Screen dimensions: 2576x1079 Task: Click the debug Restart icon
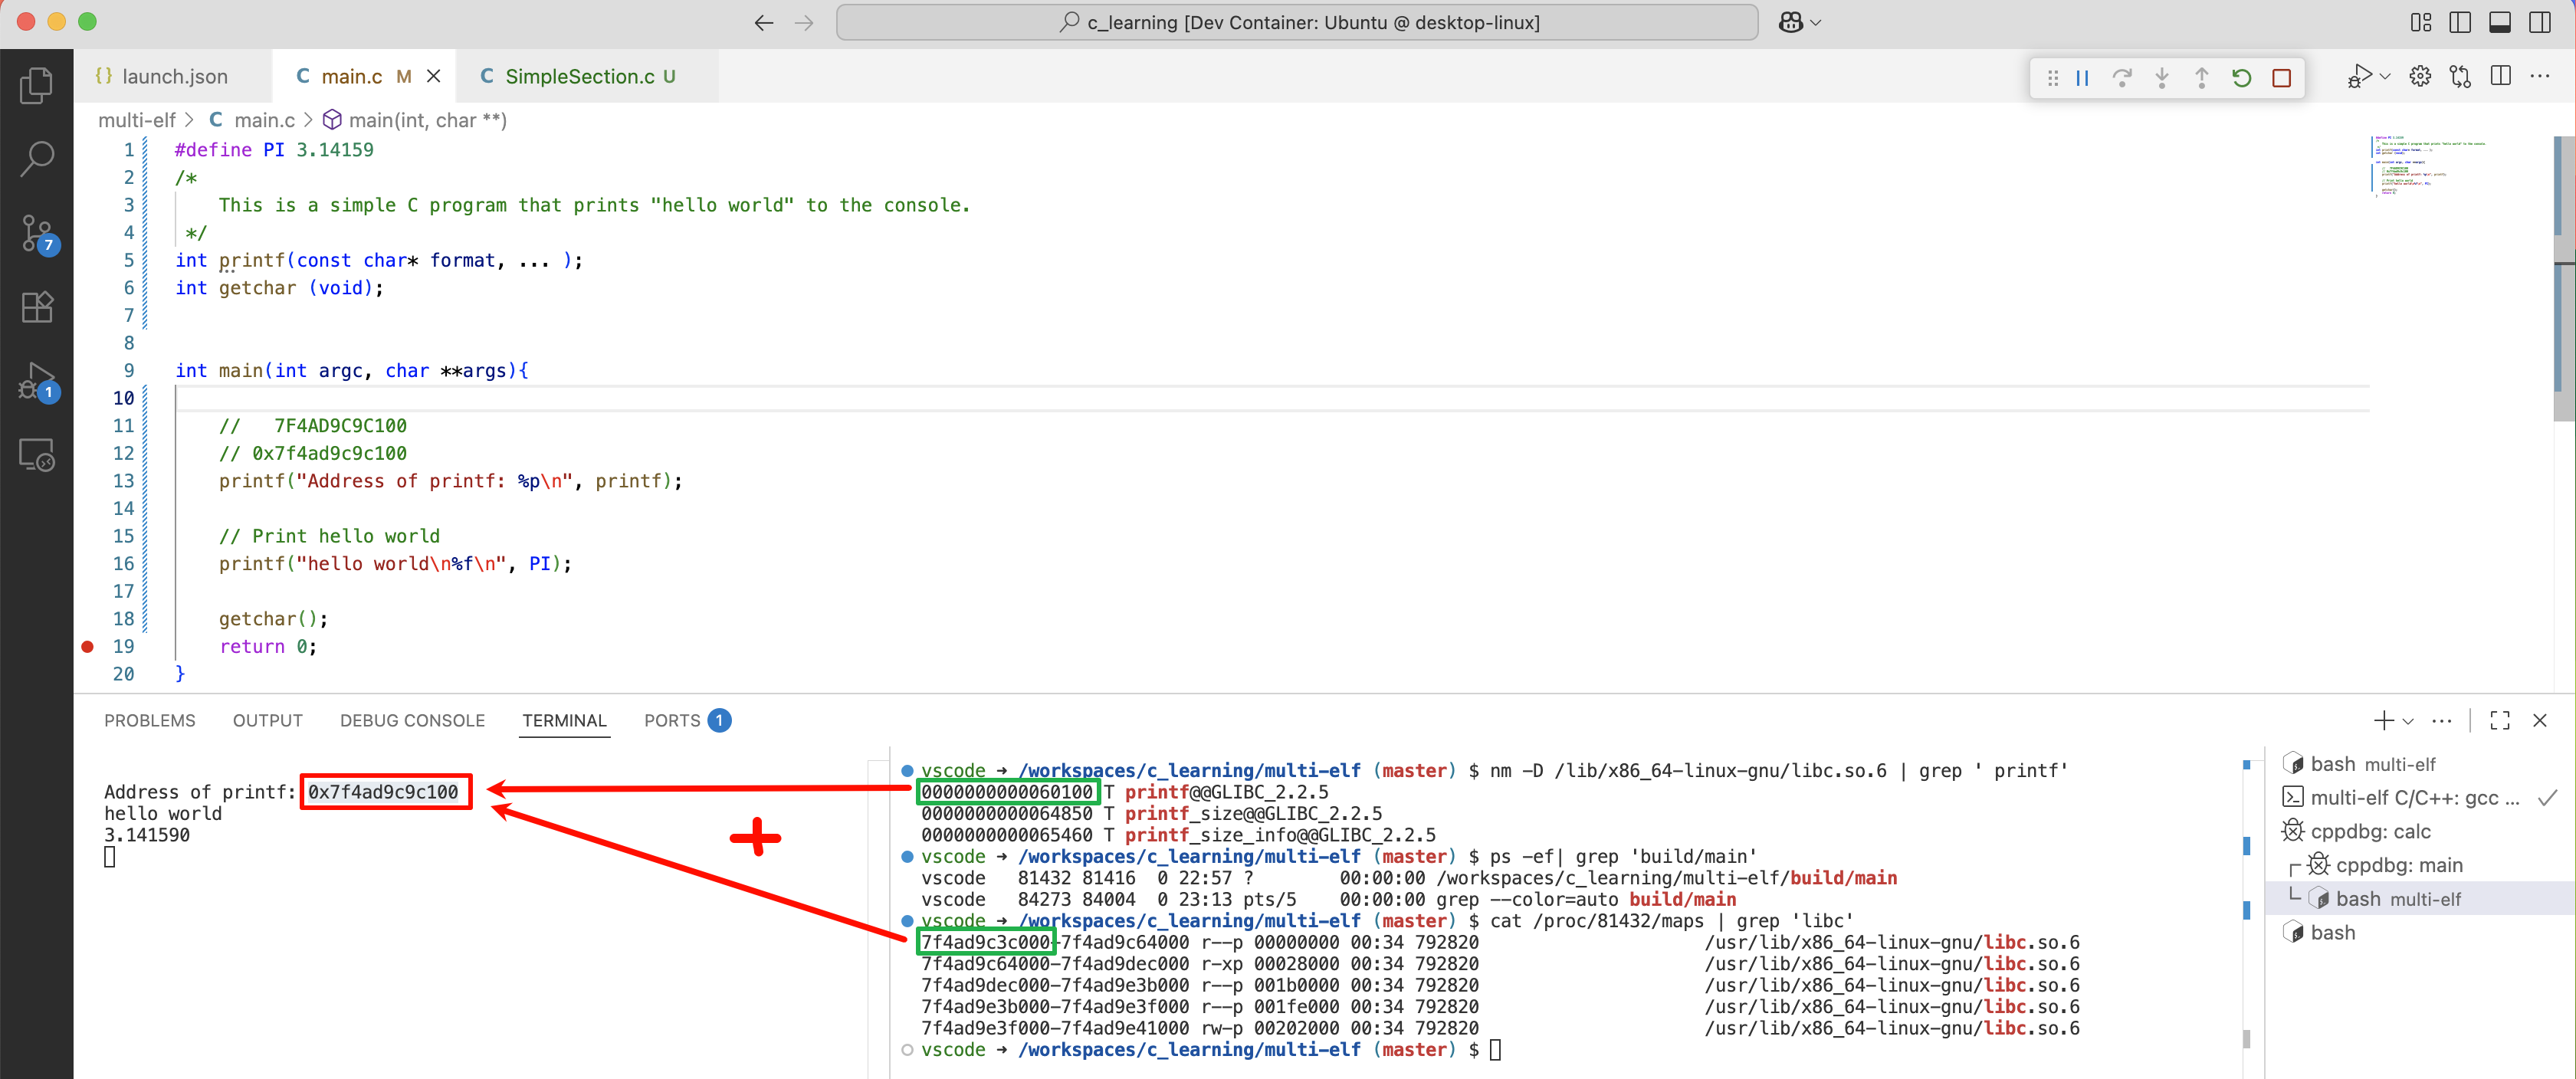click(x=2241, y=78)
